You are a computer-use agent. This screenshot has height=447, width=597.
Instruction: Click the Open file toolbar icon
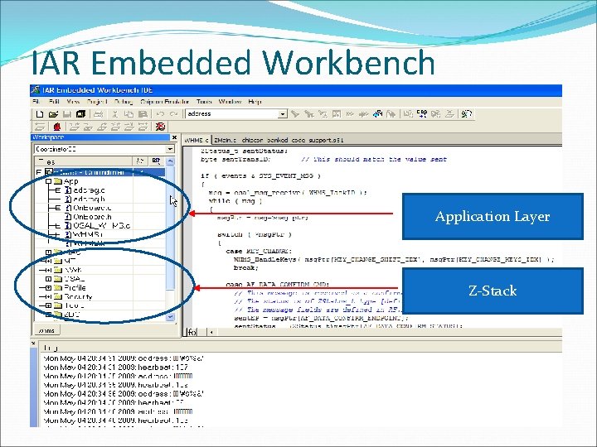point(53,113)
